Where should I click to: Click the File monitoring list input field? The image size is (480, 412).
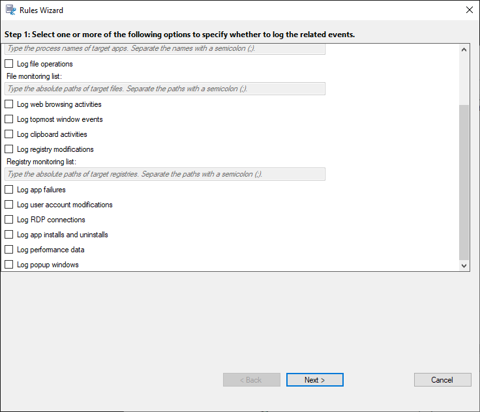tap(165, 89)
